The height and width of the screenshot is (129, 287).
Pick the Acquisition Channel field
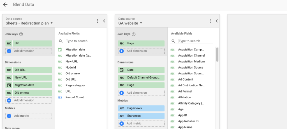192,55
